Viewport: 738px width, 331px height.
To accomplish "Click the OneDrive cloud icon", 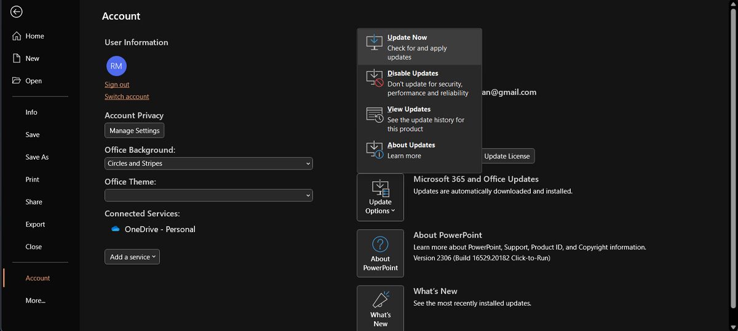I will 115,229.
